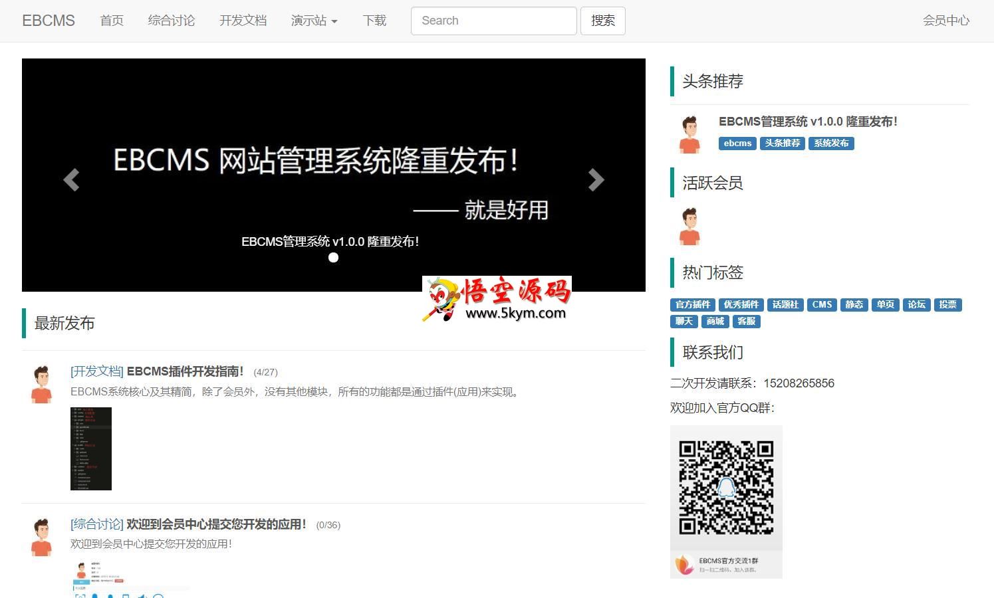This screenshot has height=598, width=994.
Task: Click the 活跃会员 member avatar
Action: pos(689,226)
